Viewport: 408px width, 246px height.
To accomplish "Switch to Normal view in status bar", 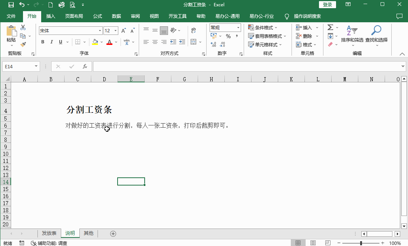I will point(298,243).
